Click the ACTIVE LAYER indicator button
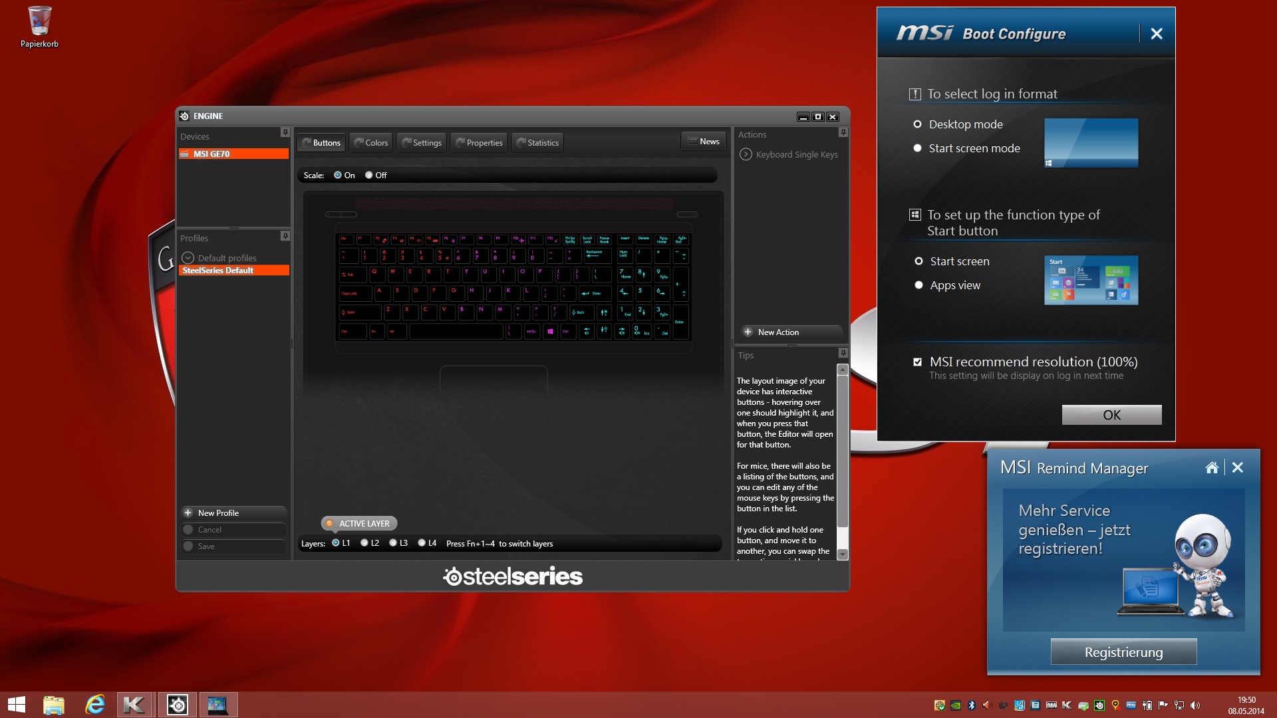 point(359,523)
